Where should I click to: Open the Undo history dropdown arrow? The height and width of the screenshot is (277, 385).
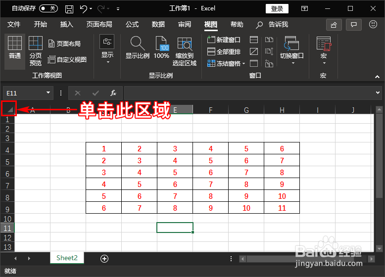(x=91, y=9)
